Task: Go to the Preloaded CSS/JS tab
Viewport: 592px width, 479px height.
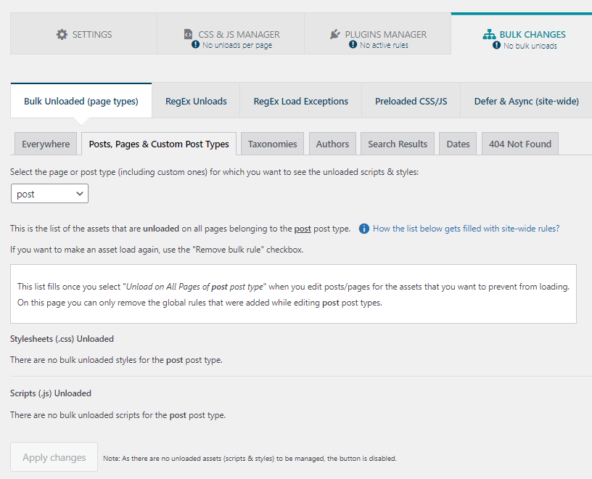Action: click(x=411, y=102)
